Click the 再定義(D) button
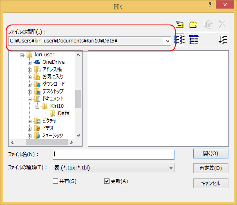This screenshot has height=205, width=237. point(211,168)
